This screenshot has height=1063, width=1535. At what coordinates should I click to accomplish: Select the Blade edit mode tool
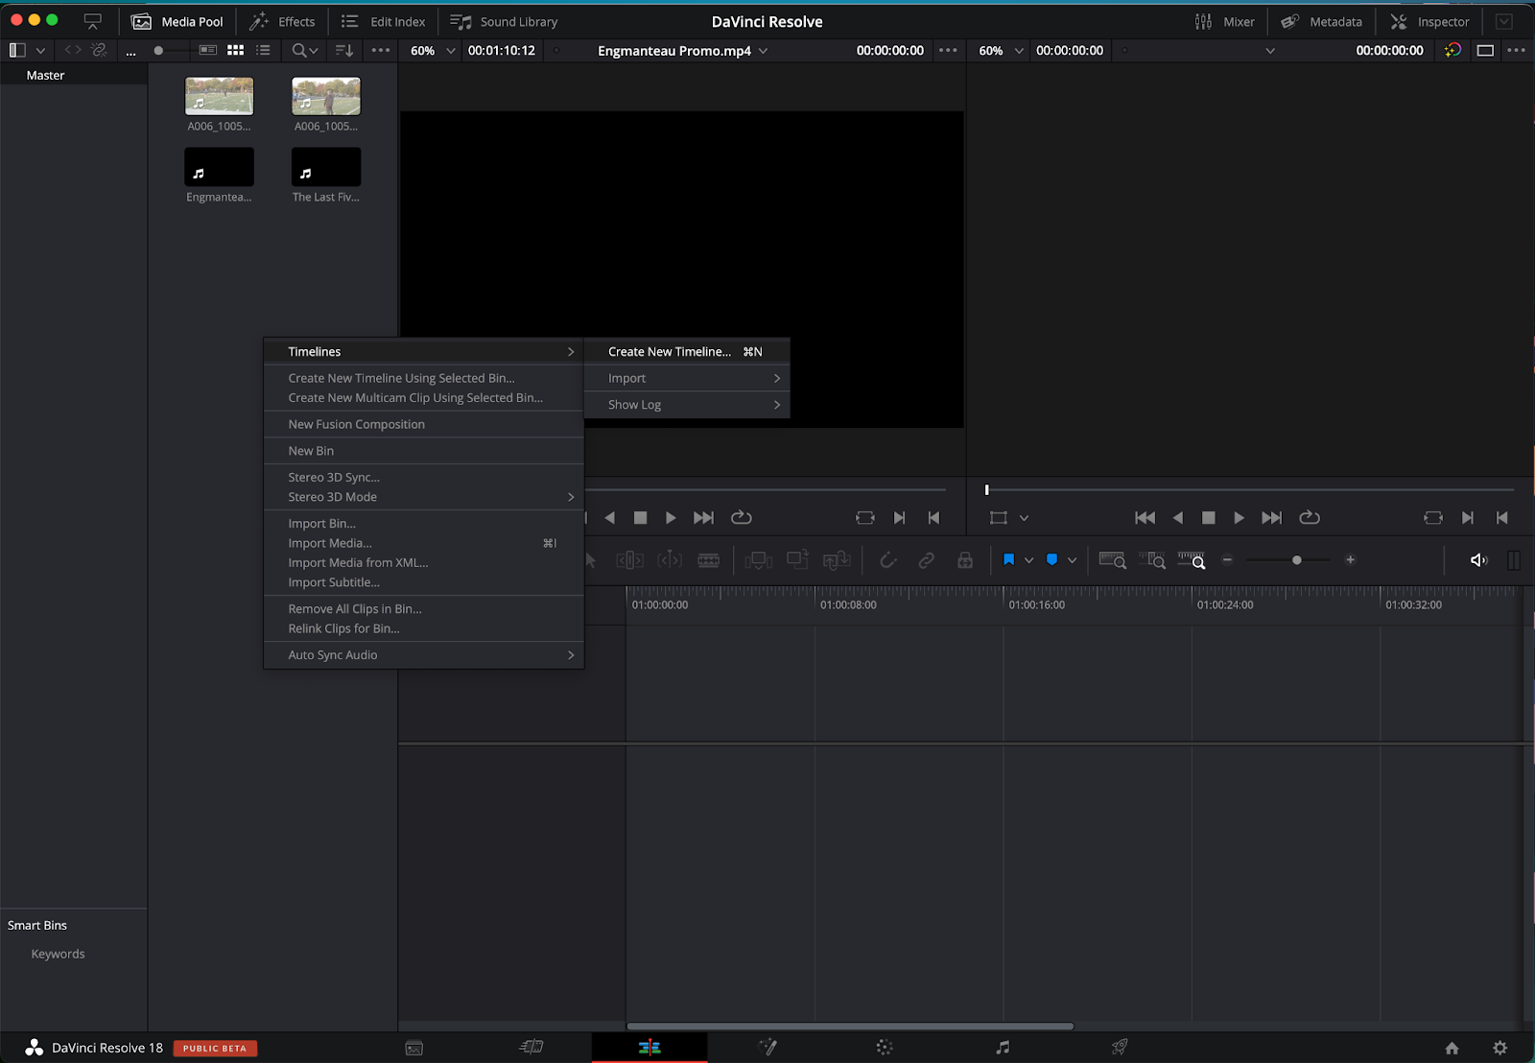709,559
